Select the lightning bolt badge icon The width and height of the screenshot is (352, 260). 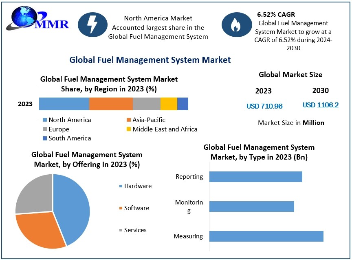(93, 24)
